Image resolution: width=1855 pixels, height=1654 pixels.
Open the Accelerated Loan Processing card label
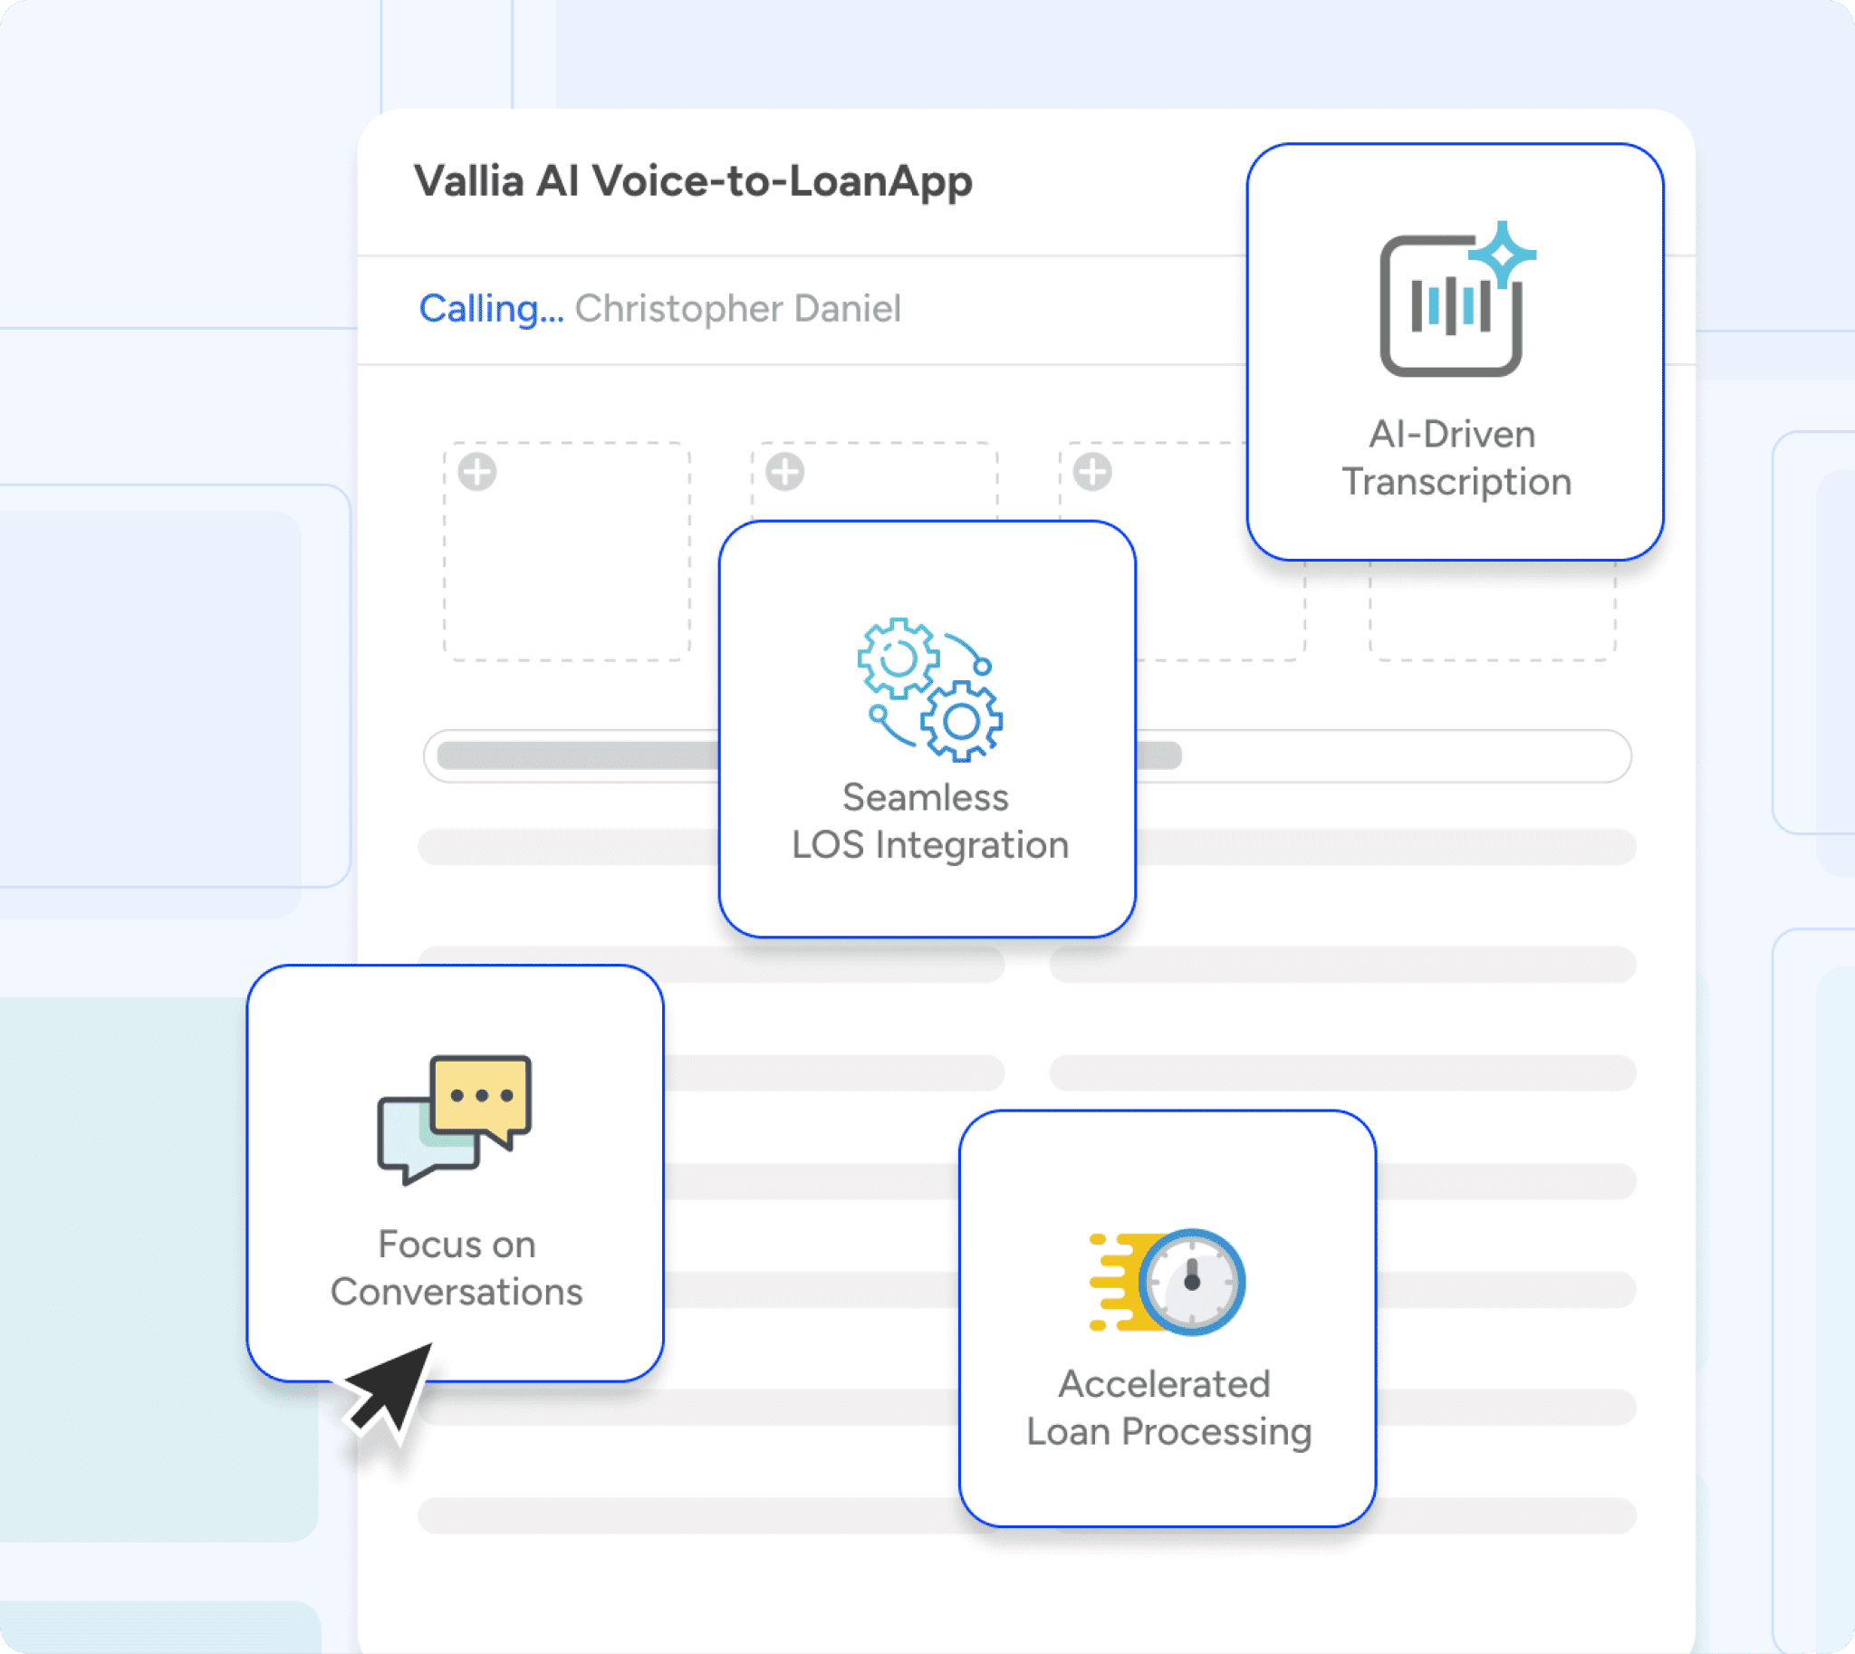[1168, 1408]
